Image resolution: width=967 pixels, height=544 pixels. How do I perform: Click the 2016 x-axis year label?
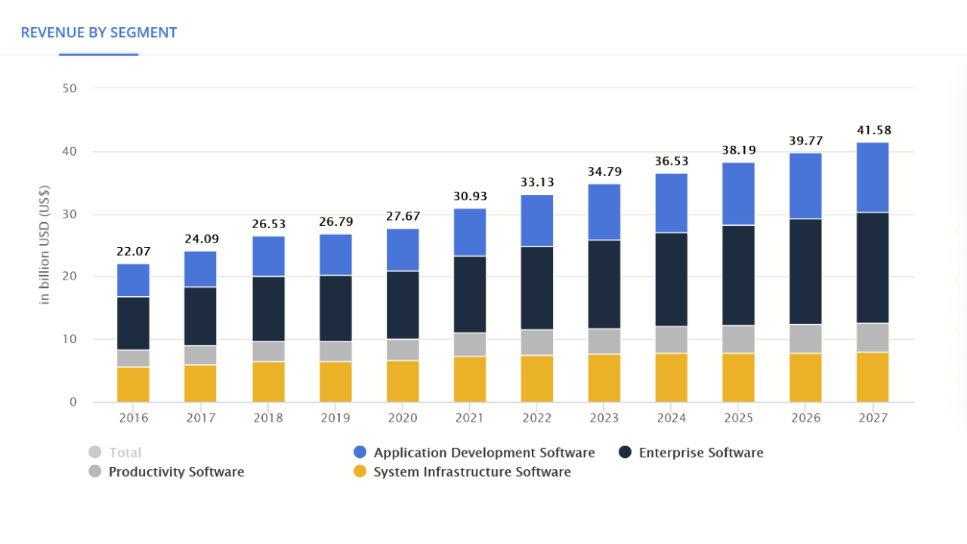133,418
